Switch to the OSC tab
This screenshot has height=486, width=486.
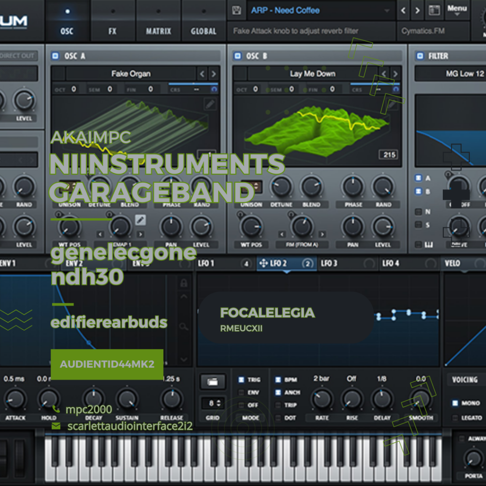[67, 21]
